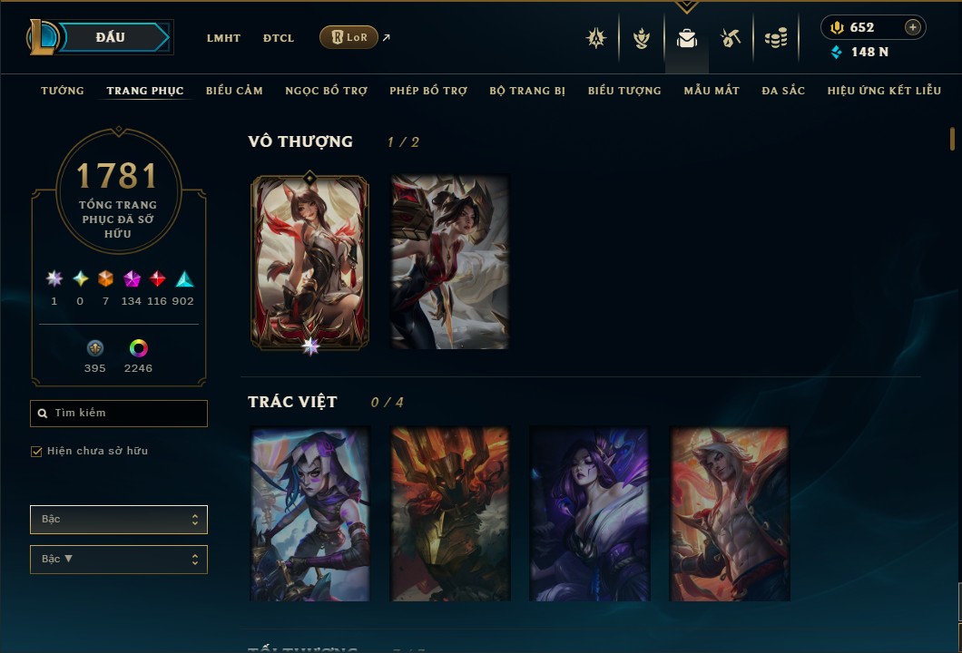The height and width of the screenshot is (653, 962).
Task: Click the cyan Epic tier gem icon
Action: (184, 279)
